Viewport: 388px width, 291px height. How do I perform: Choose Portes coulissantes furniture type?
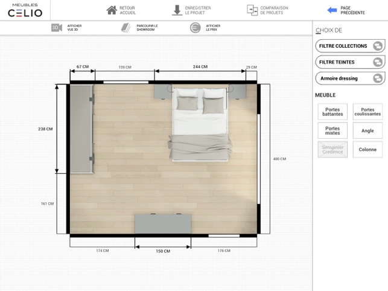pyautogui.click(x=367, y=112)
